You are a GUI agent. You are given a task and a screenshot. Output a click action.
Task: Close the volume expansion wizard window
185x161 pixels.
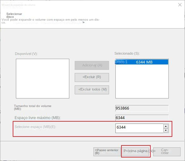180,5
